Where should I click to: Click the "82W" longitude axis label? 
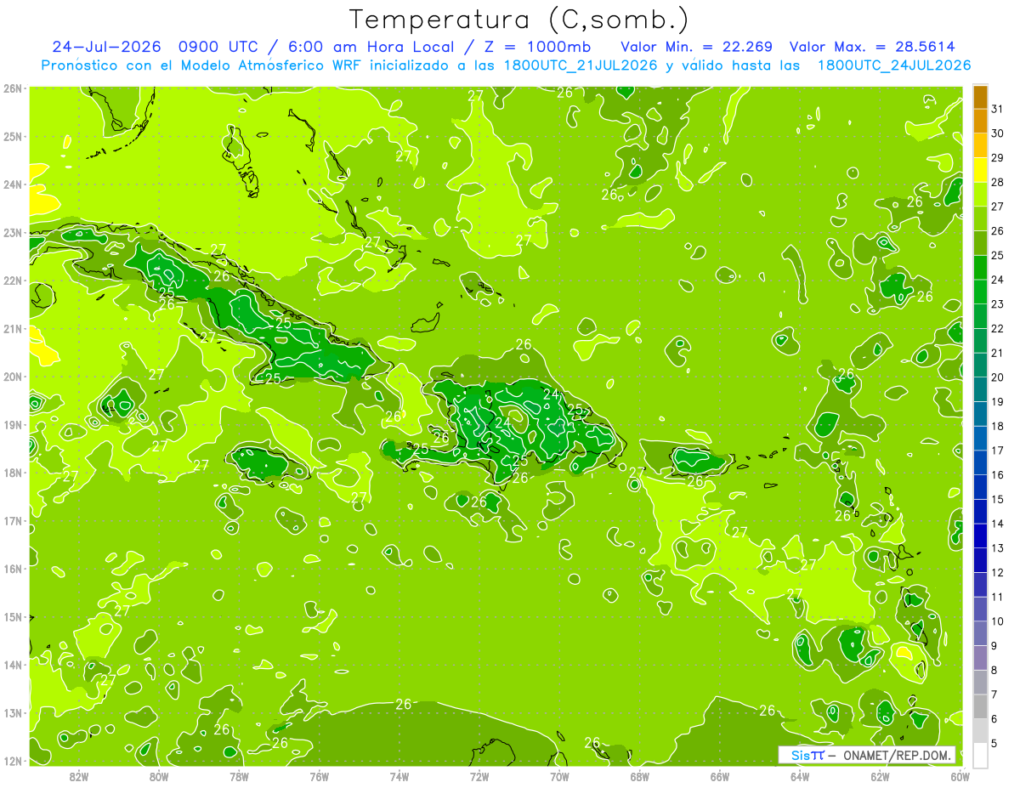(79, 776)
